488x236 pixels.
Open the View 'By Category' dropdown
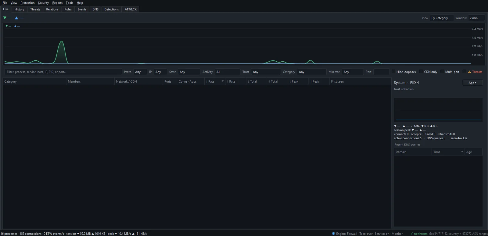tap(441, 18)
